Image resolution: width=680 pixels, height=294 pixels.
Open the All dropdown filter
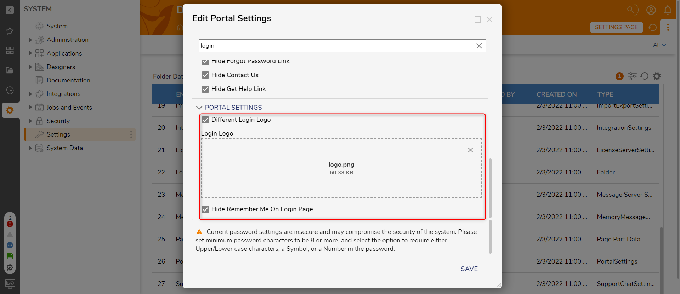pyautogui.click(x=660, y=45)
